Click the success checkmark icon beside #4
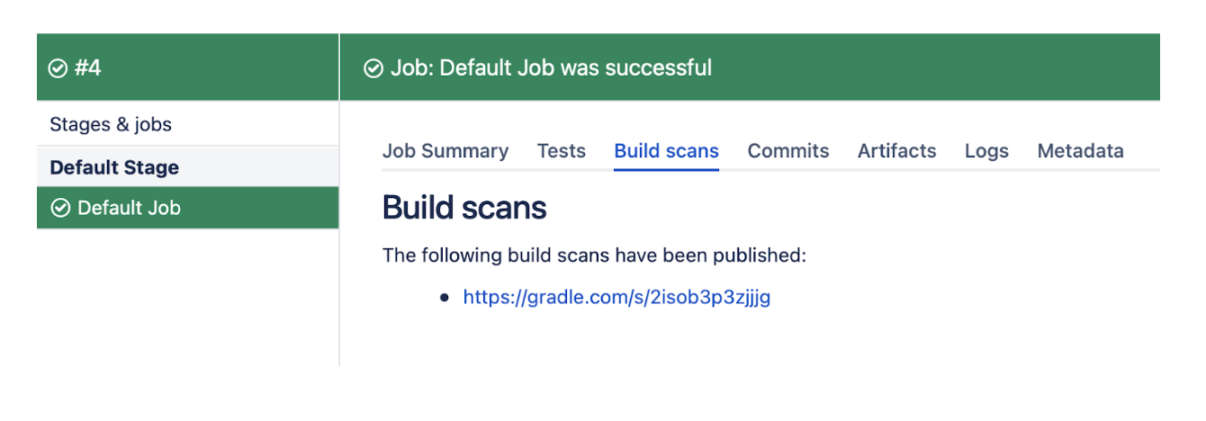Image resolution: width=1206 pixels, height=421 pixels. 58,68
